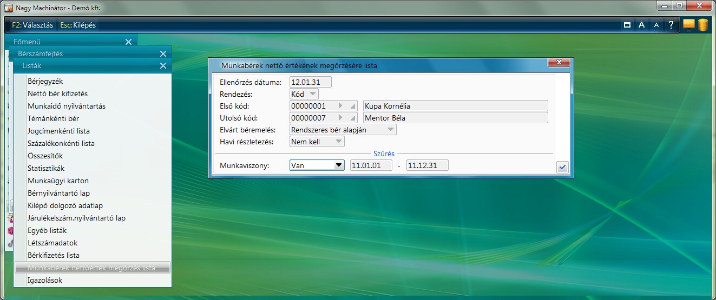Click the large letter A font icon

(641, 25)
